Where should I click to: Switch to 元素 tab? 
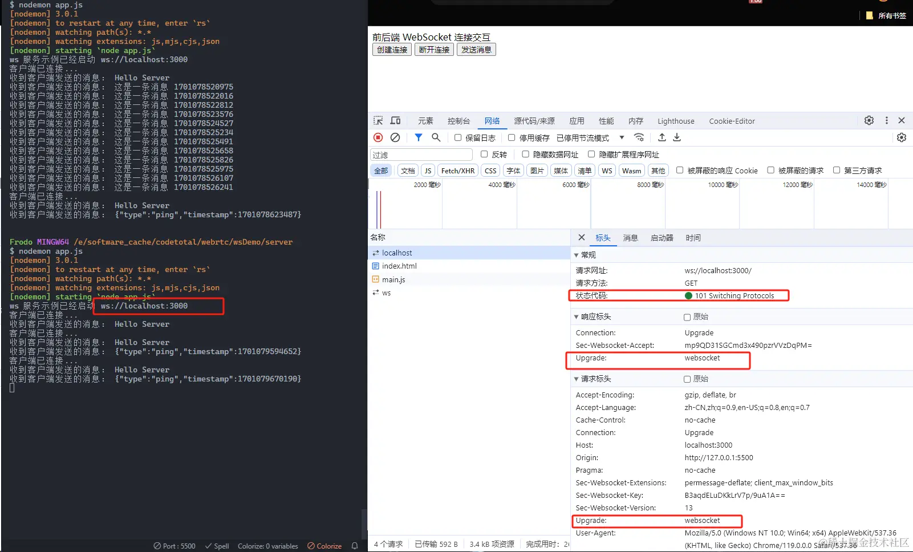pyautogui.click(x=425, y=121)
